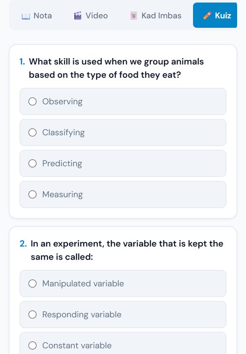
Task: Click the book icon beside Nota
Action: coord(26,16)
